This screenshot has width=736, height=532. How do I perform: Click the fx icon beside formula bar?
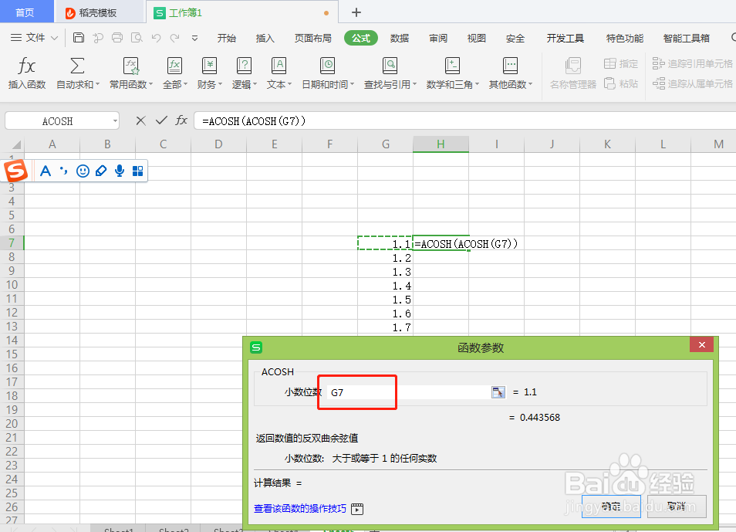[x=181, y=120]
